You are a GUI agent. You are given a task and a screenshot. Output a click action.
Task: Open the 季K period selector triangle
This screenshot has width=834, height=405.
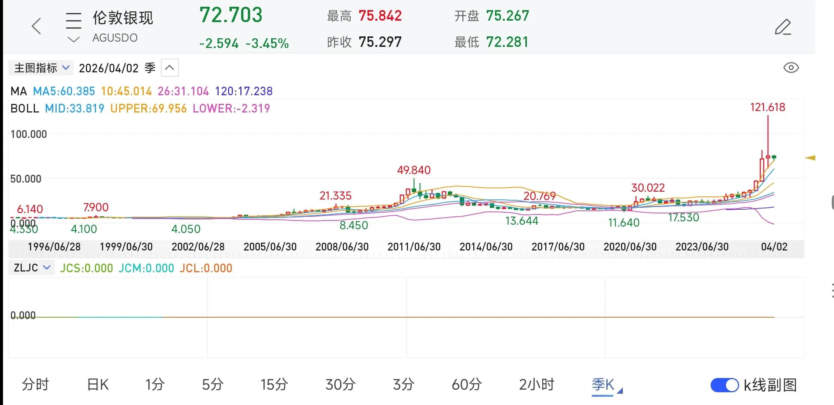(x=619, y=391)
